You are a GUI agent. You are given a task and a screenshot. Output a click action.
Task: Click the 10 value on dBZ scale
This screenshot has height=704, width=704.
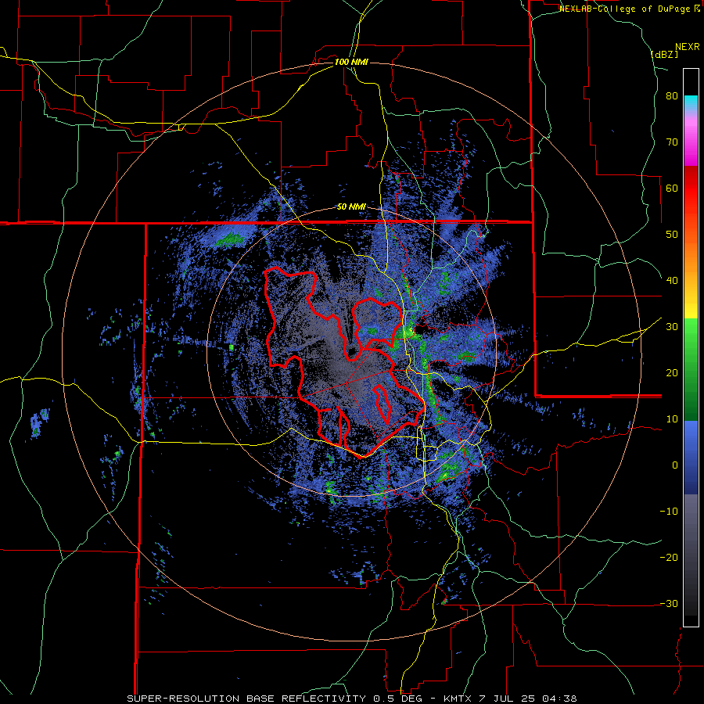pyautogui.click(x=672, y=419)
